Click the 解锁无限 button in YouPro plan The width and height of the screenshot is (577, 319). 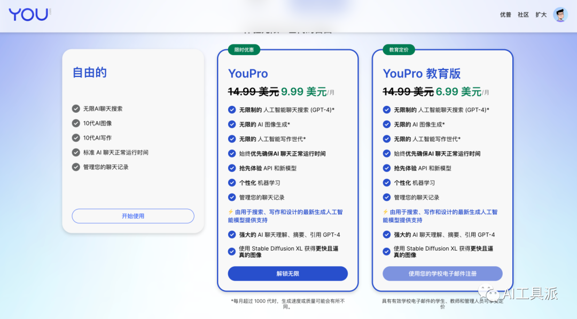pos(288,274)
